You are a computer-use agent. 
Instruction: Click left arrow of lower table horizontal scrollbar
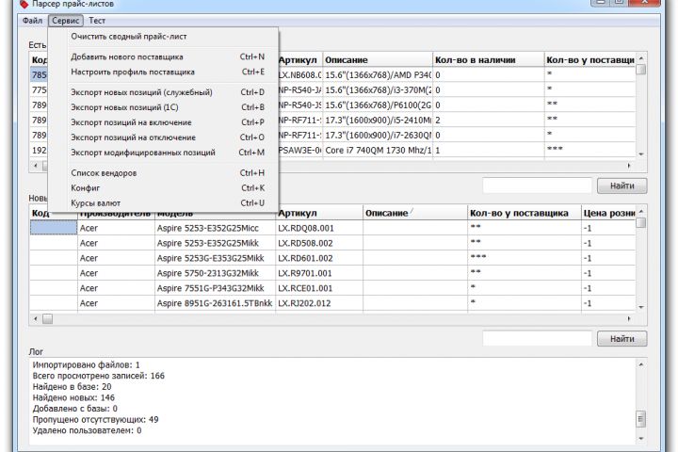[36, 319]
